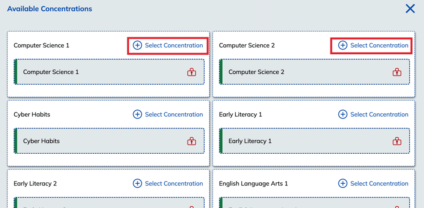Close the Available Concentrations dialog

410,9
